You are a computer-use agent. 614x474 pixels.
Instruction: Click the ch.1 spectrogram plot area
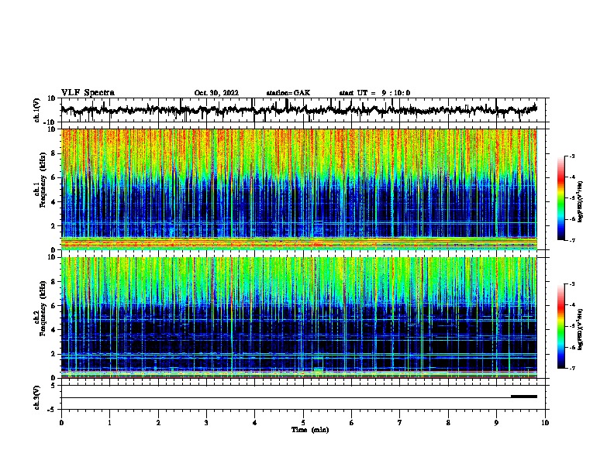tap(299, 189)
